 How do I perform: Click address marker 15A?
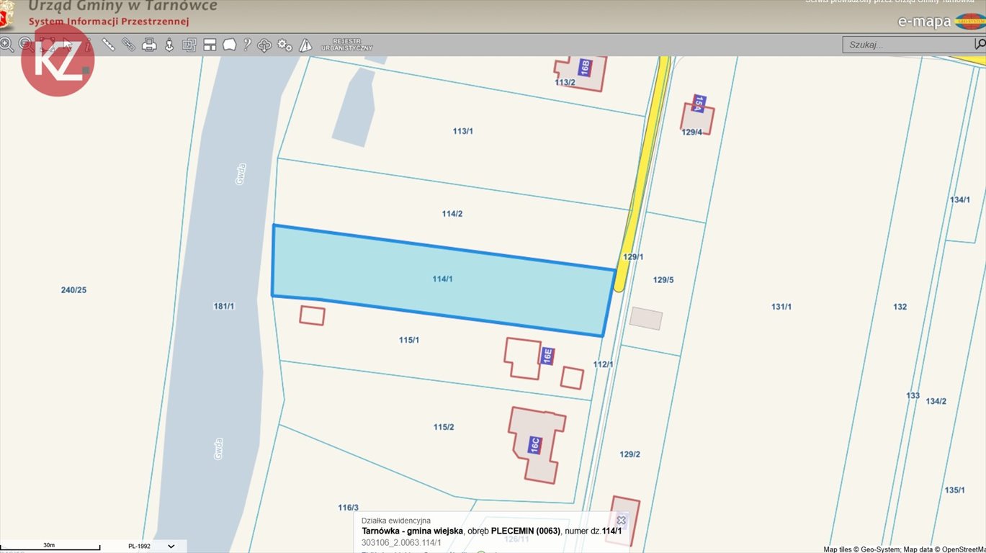click(699, 103)
